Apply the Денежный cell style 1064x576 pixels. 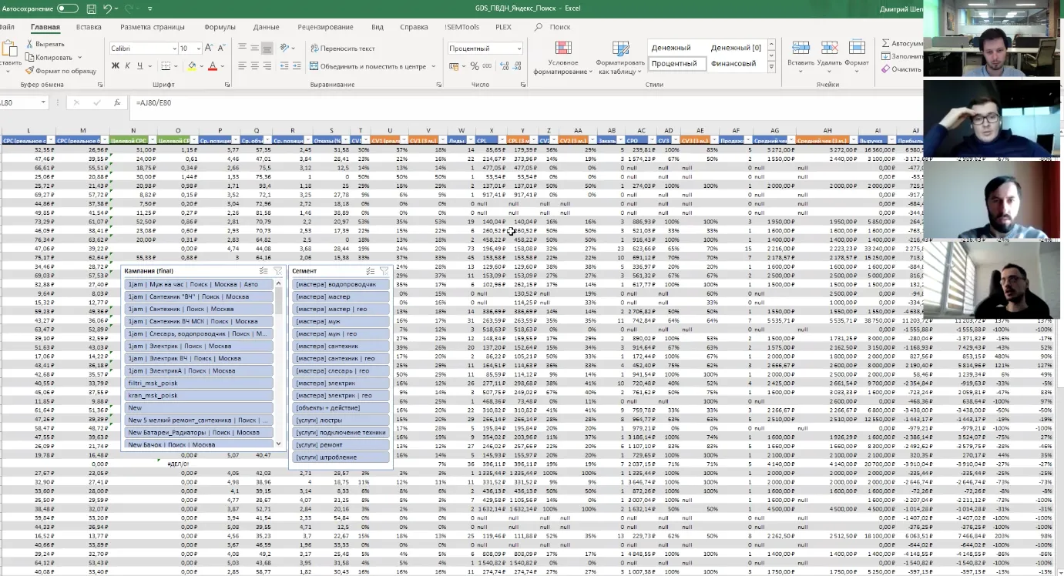[x=671, y=48]
